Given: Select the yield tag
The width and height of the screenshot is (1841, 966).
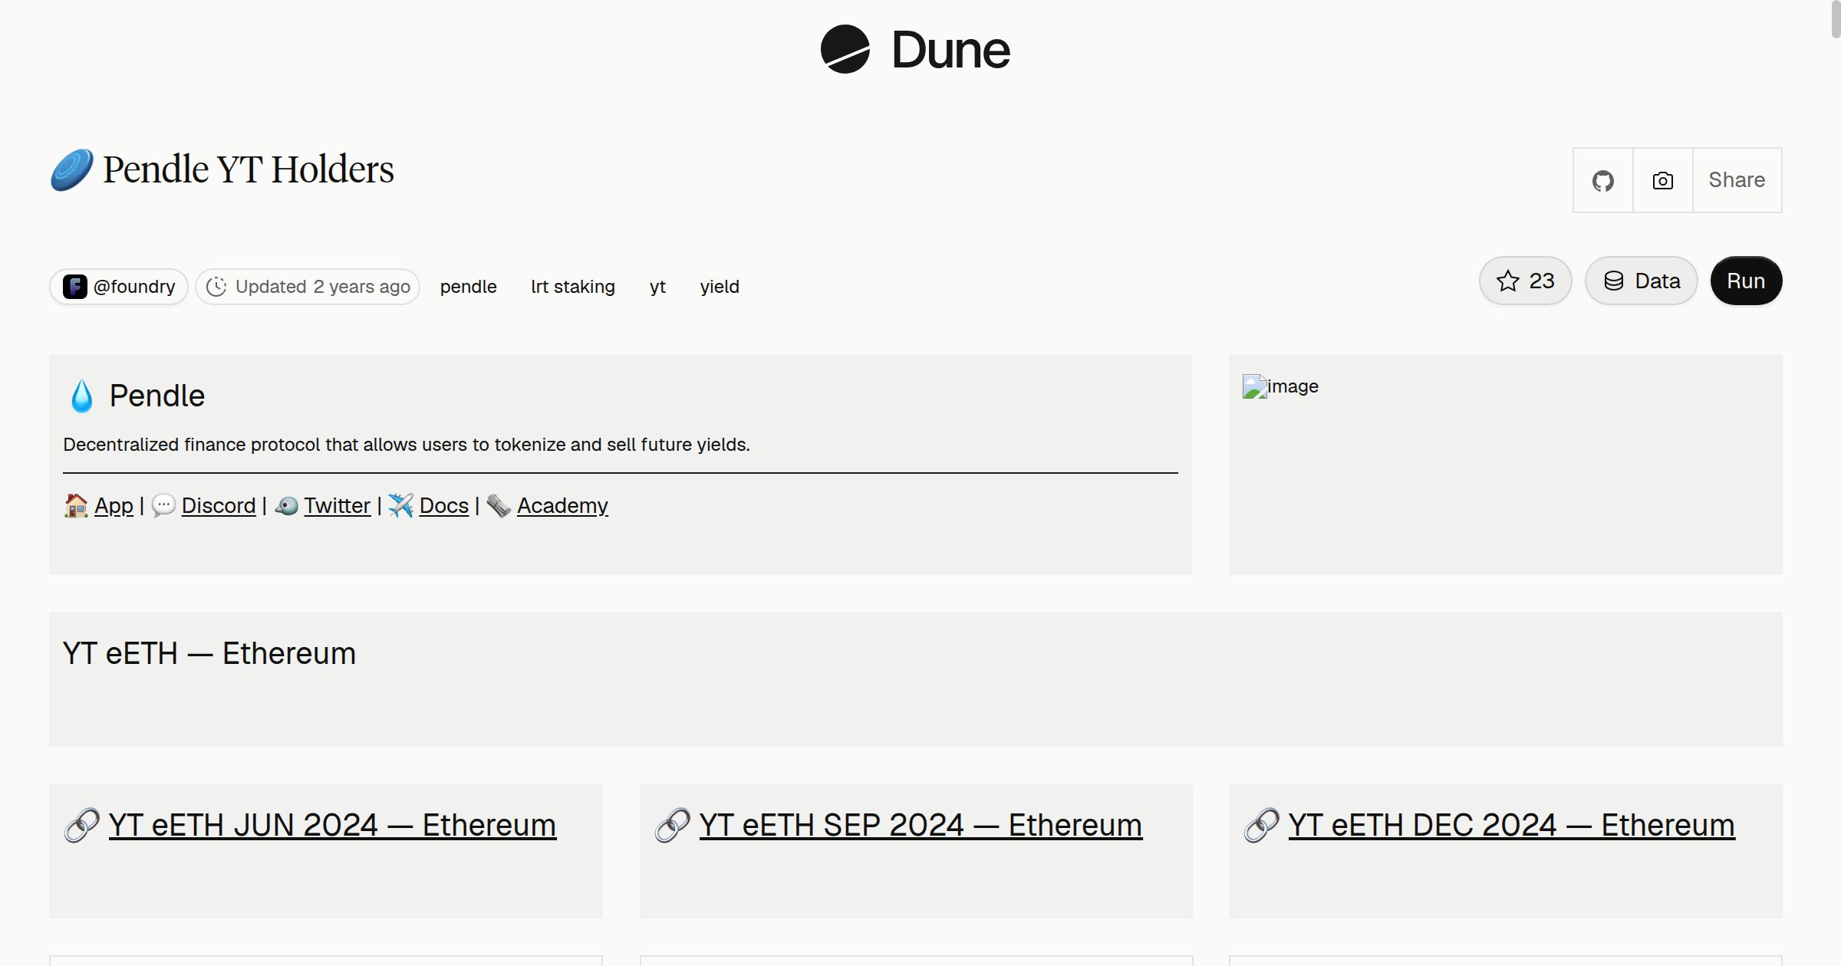Looking at the screenshot, I should pyautogui.click(x=720, y=287).
